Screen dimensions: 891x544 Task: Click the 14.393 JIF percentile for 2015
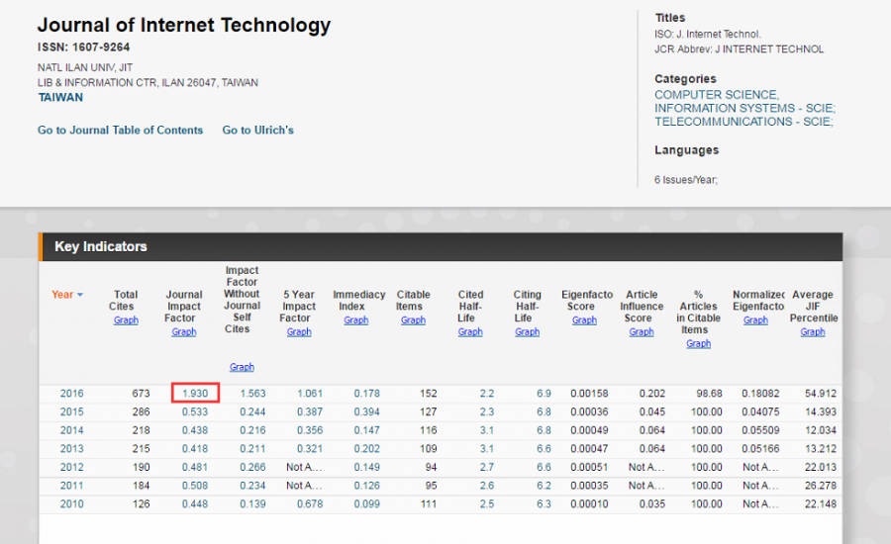821,411
